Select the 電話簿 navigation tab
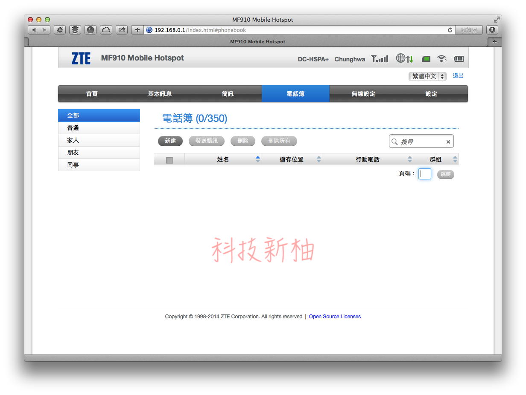Viewport: 526px width, 395px height. (295, 94)
